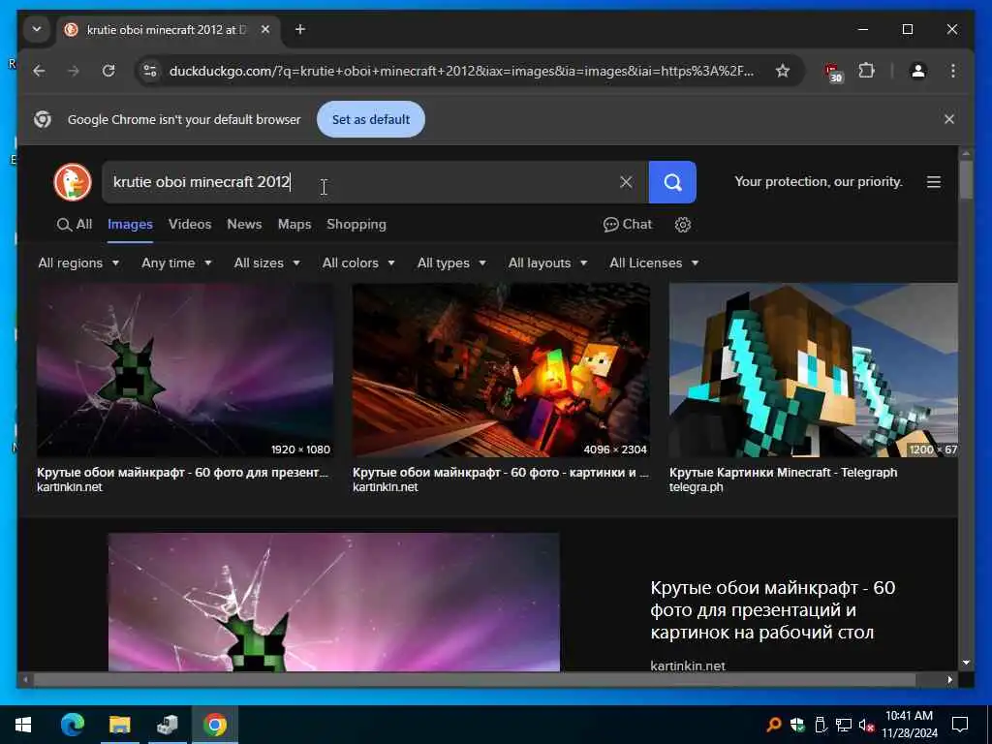Bookmark this page with the star

[x=783, y=71]
